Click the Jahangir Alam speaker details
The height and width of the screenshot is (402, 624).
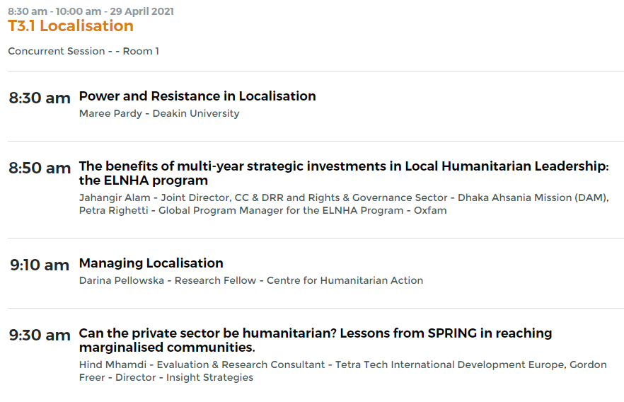click(x=343, y=198)
